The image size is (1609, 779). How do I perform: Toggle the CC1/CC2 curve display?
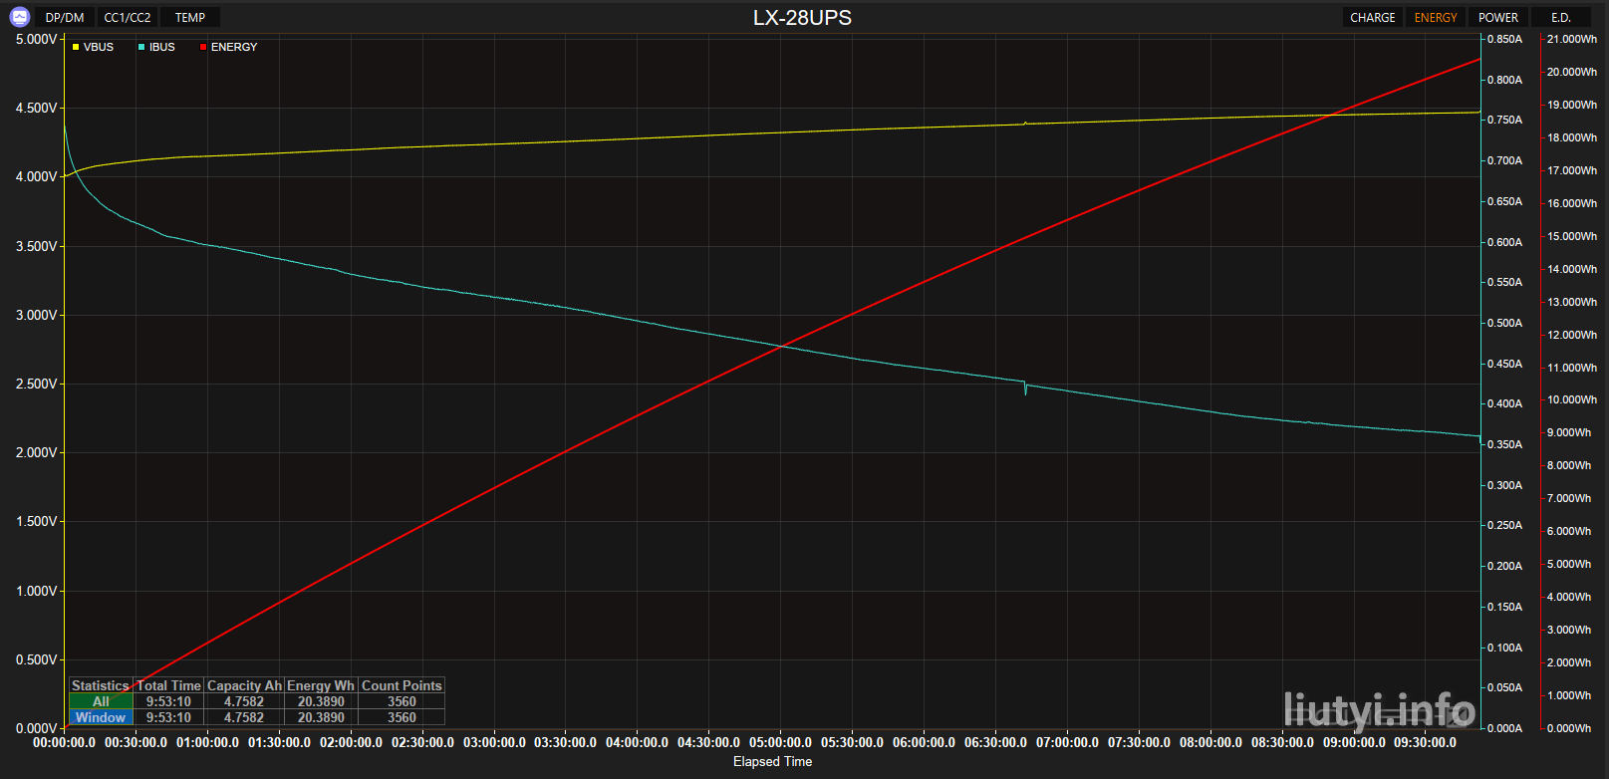128,18
